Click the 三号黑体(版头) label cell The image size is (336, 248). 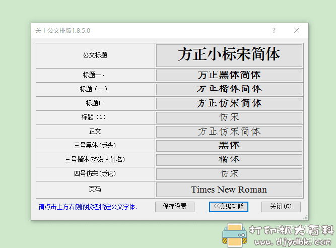(95, 146)
